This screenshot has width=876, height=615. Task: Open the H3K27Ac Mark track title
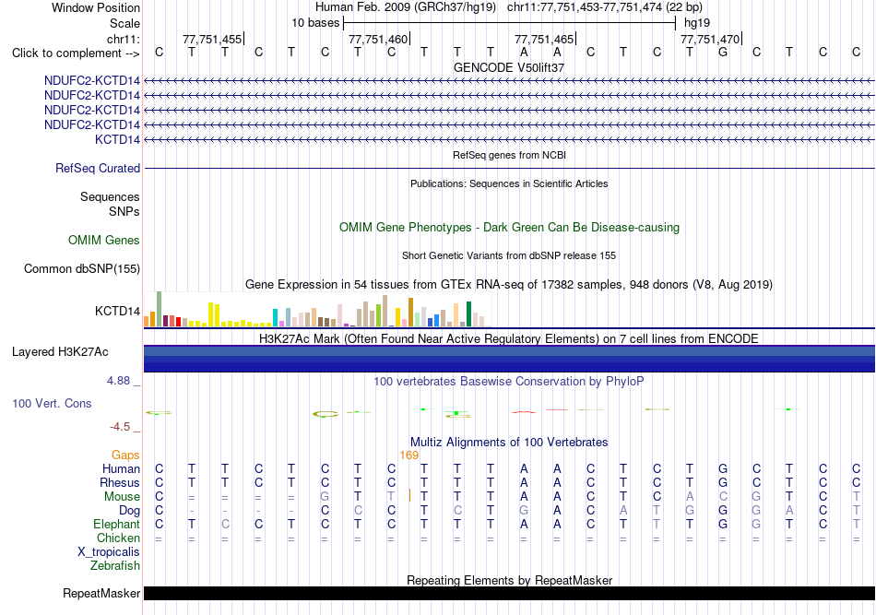(509, 338)
